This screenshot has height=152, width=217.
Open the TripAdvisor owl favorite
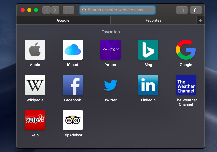pyautogui.click(x=73, y=120)
